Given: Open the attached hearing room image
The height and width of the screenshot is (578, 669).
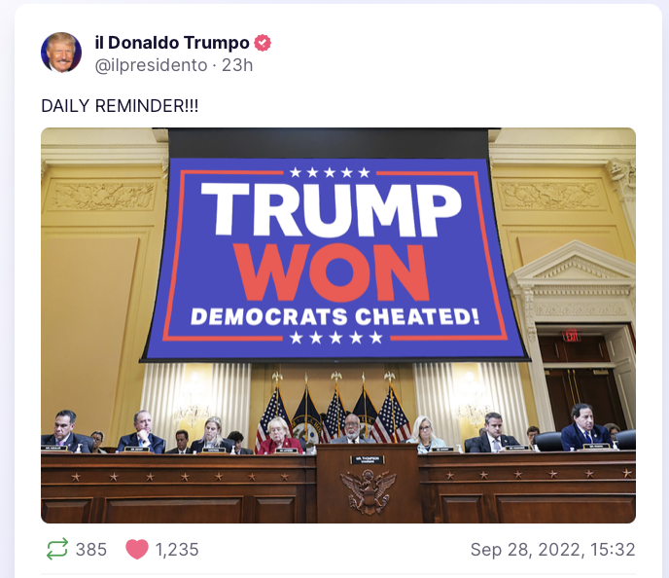Looking at the screenshot, I should tap(338, 325).
